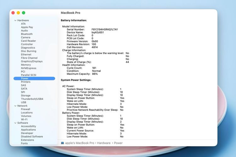Select Fonts under Software
Viewport: 236px width, 157px height.
24,143
